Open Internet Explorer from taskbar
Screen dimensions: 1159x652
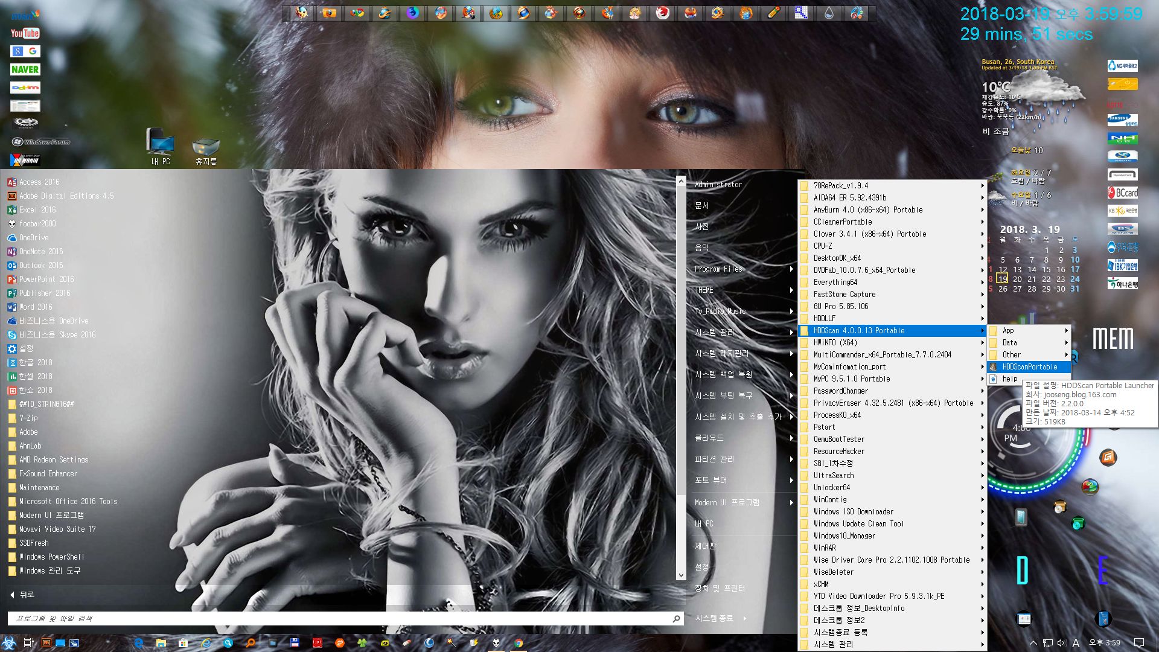(x=206, y=643)
